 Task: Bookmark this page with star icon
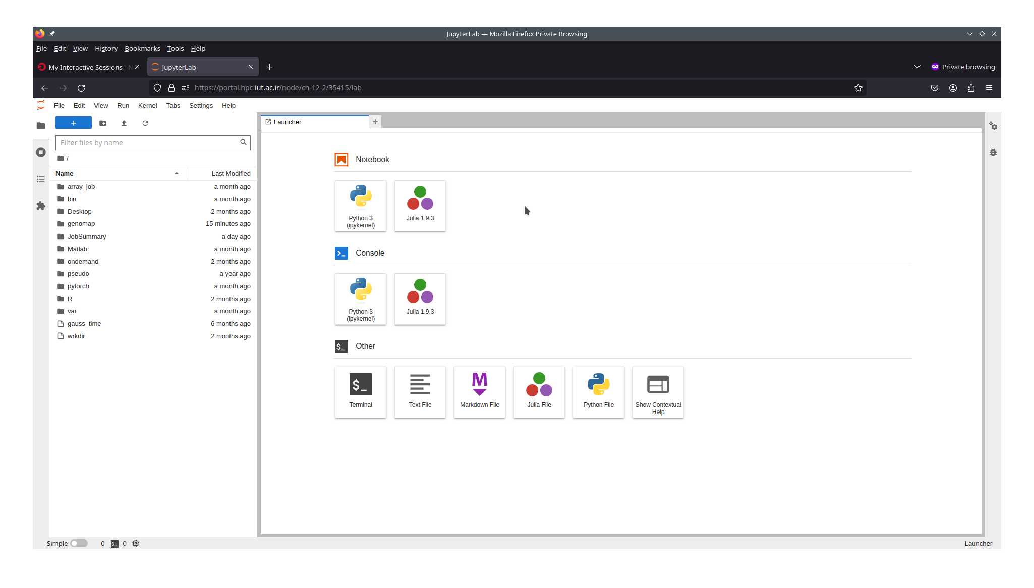click(858, 88)
